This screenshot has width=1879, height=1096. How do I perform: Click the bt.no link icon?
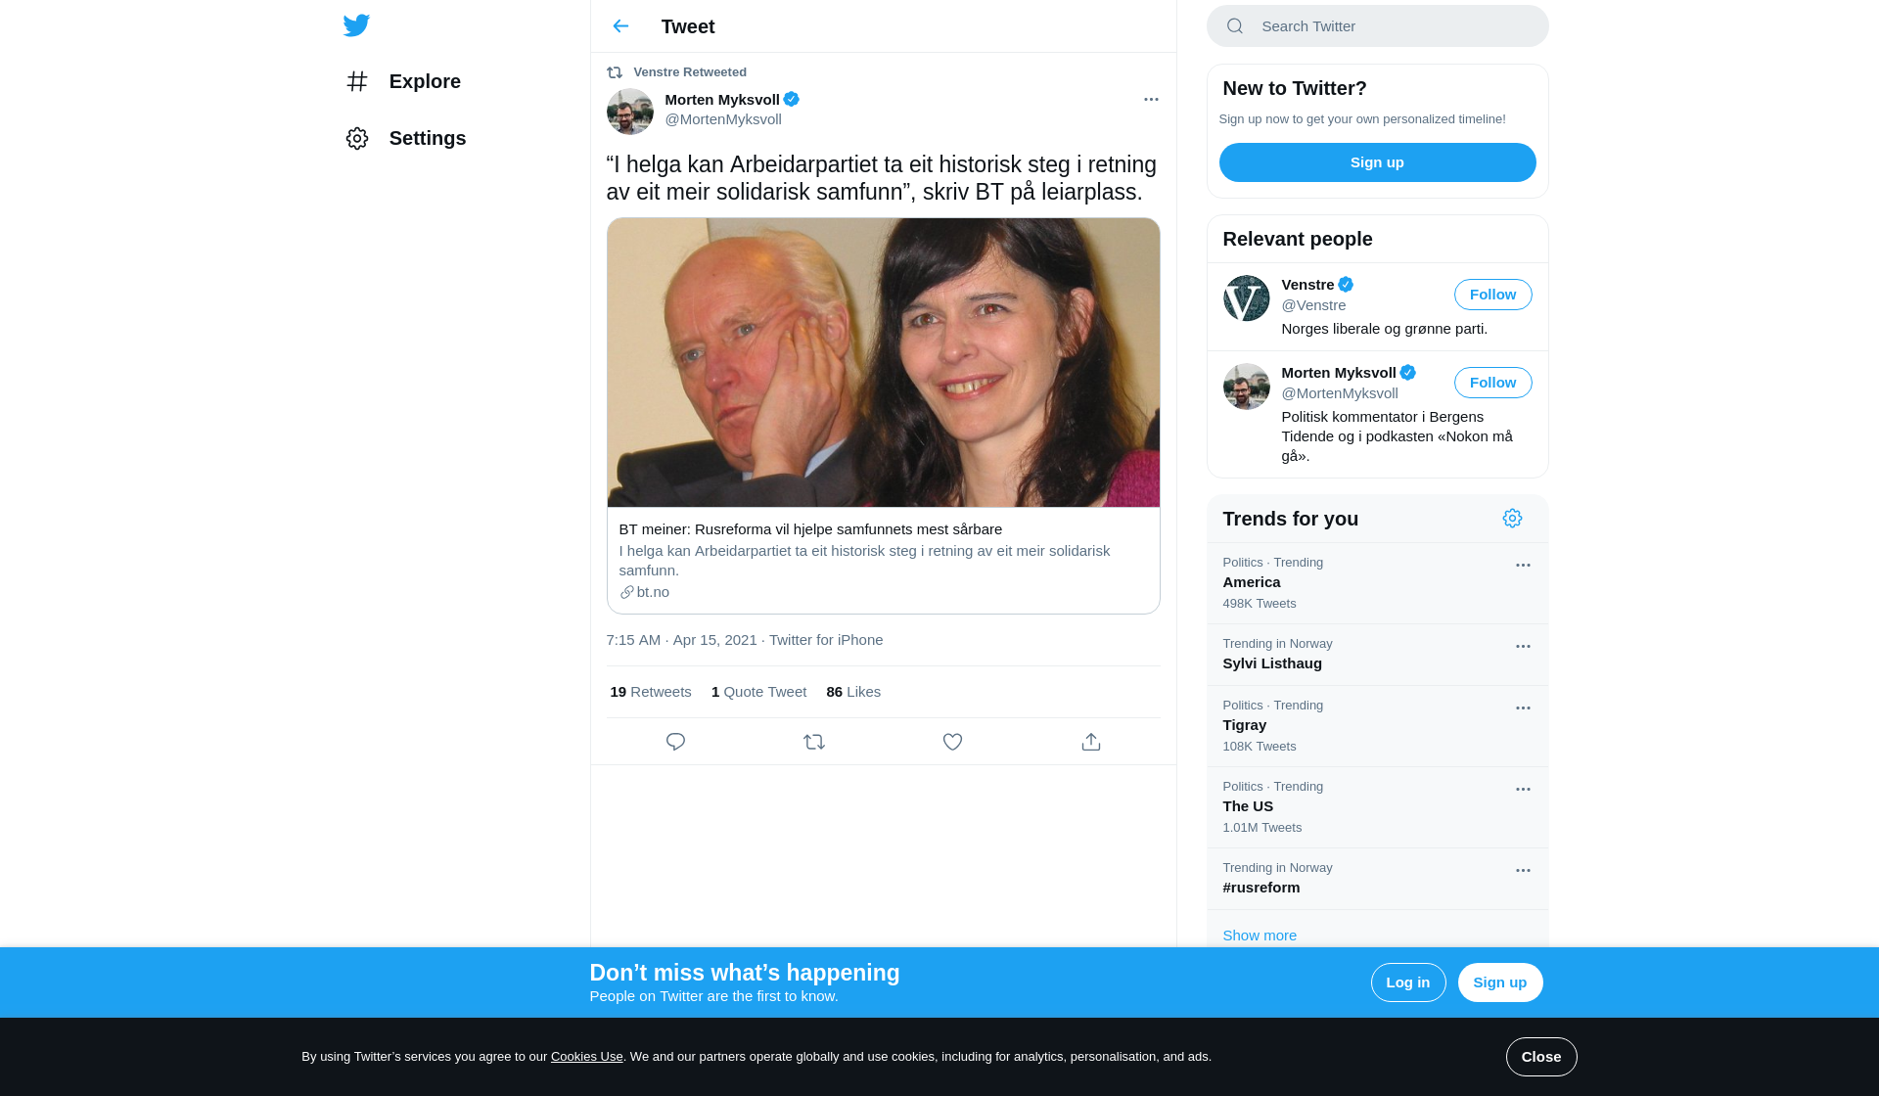[626, 592]
